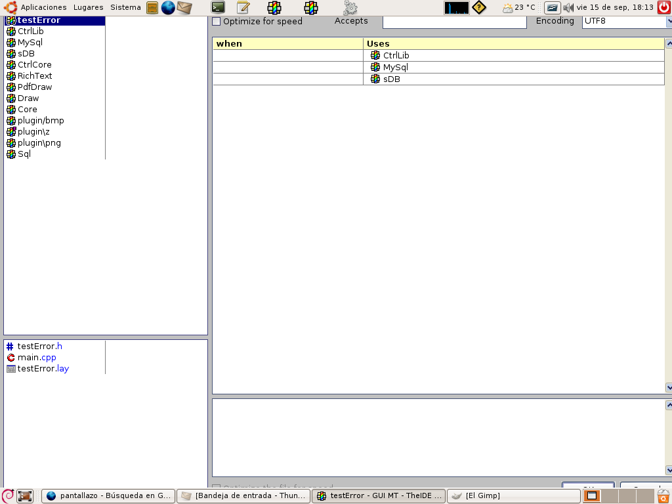
Task: Click the weather 23 °C indicator
Action: point(518,8)
